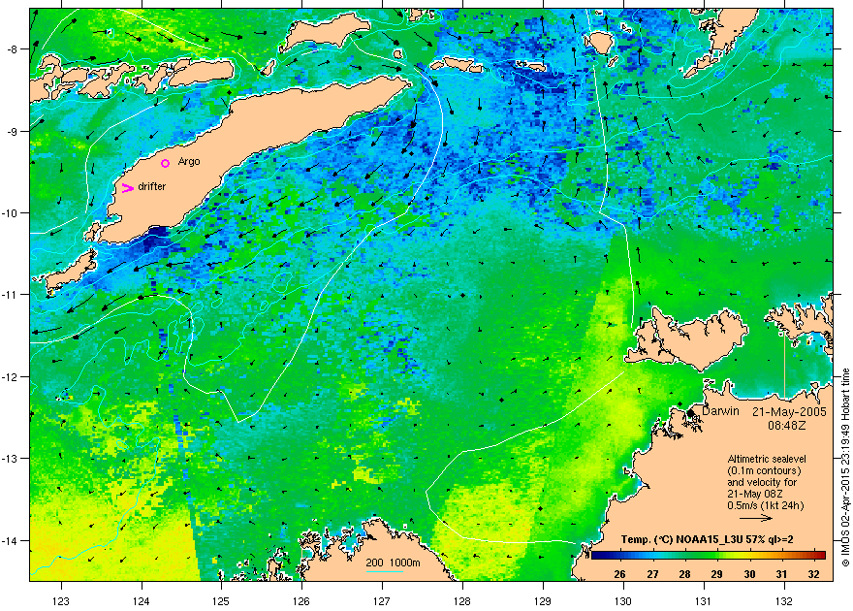
Task: Click the velocity scale arrow in legend
Action: [x=756, y=518]
